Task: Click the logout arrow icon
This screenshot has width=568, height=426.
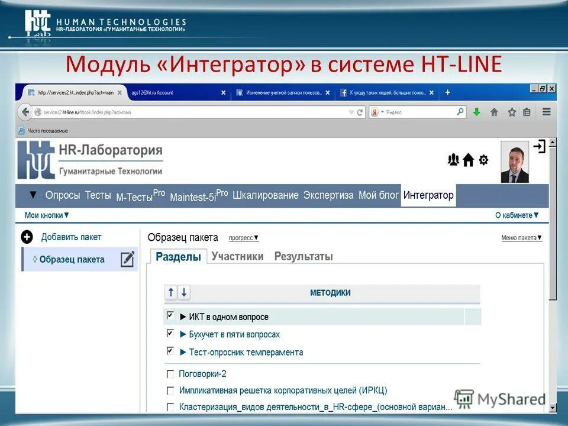Action: pos(539,146)
